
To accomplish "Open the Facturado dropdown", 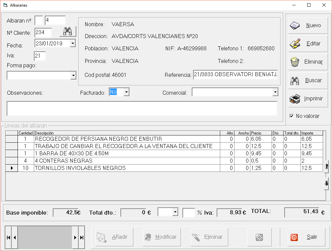I will [126, 92].
